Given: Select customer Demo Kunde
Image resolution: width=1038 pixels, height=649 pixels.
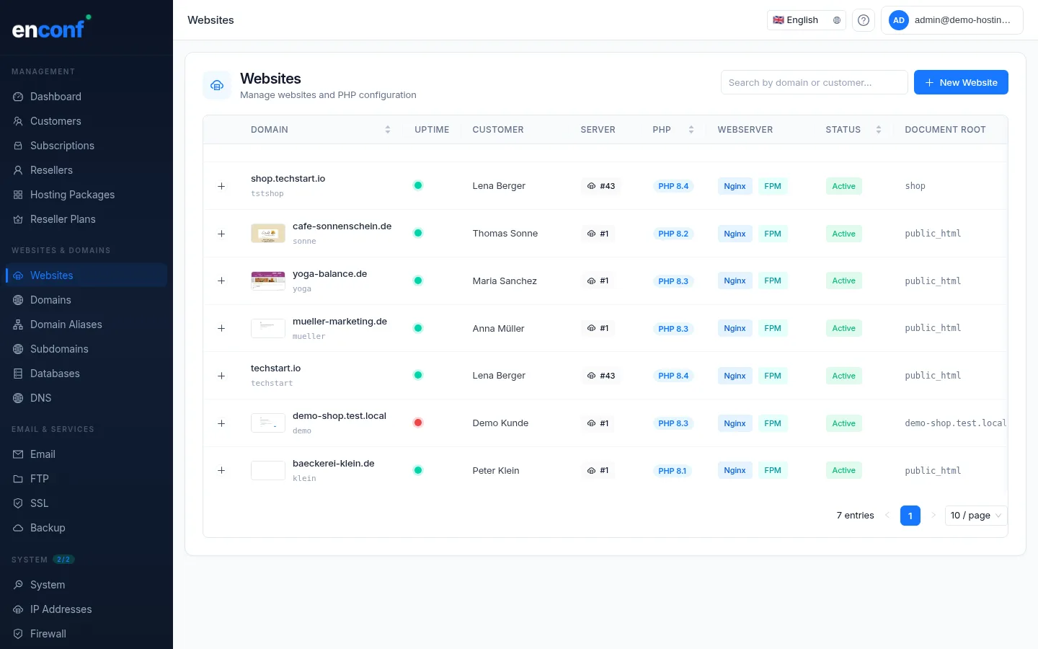Looking at the screenshot, I should 500,423.
